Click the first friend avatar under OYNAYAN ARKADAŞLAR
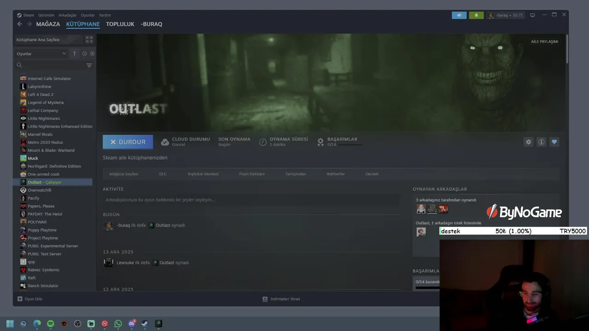Viewport: 589px width, 331px height. [x=421, y=209]
